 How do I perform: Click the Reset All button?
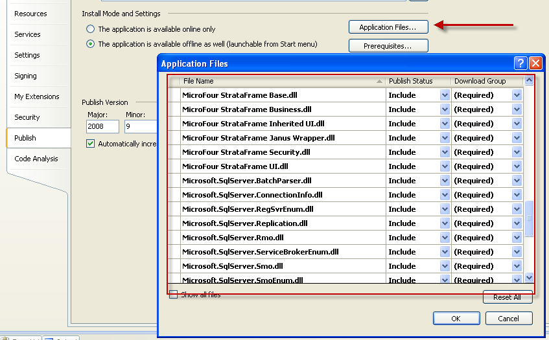coord(507,297)
